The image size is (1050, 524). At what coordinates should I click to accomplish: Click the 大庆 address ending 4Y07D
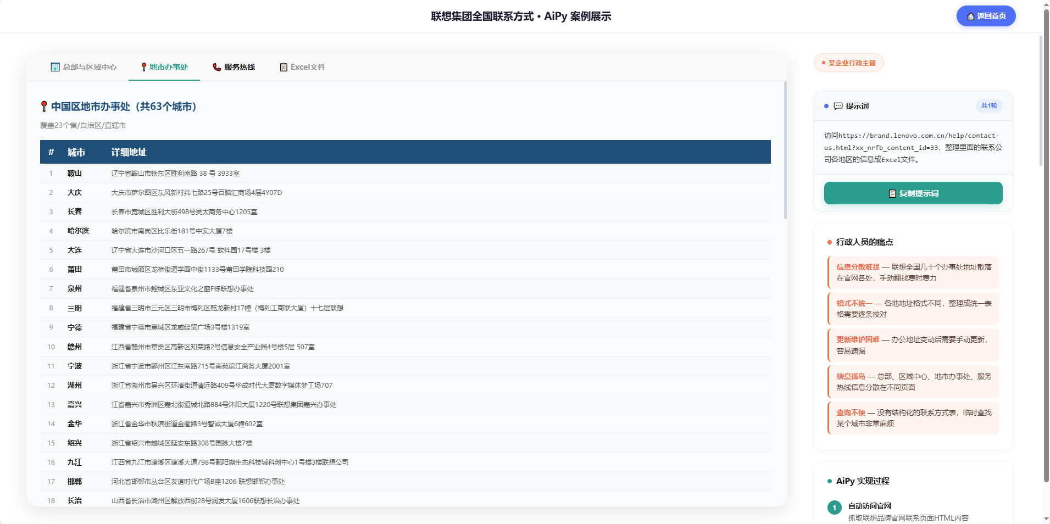tap(197, 192)
